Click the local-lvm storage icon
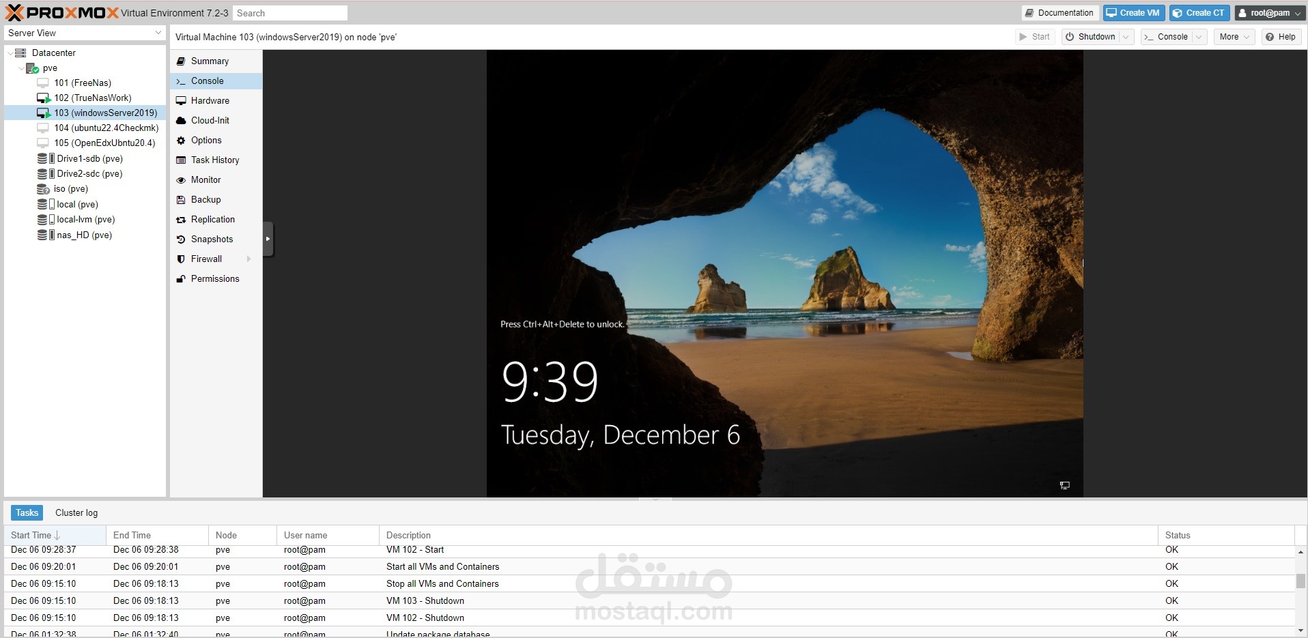 tap(45, 220)
